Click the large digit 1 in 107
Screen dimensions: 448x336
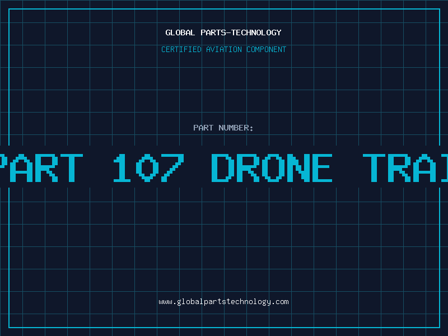click(122, 167)
